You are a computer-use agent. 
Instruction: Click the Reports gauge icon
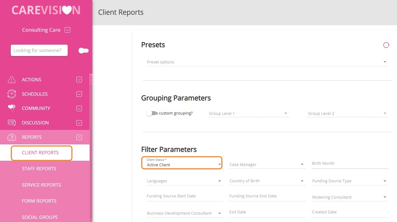click(12, 137)
